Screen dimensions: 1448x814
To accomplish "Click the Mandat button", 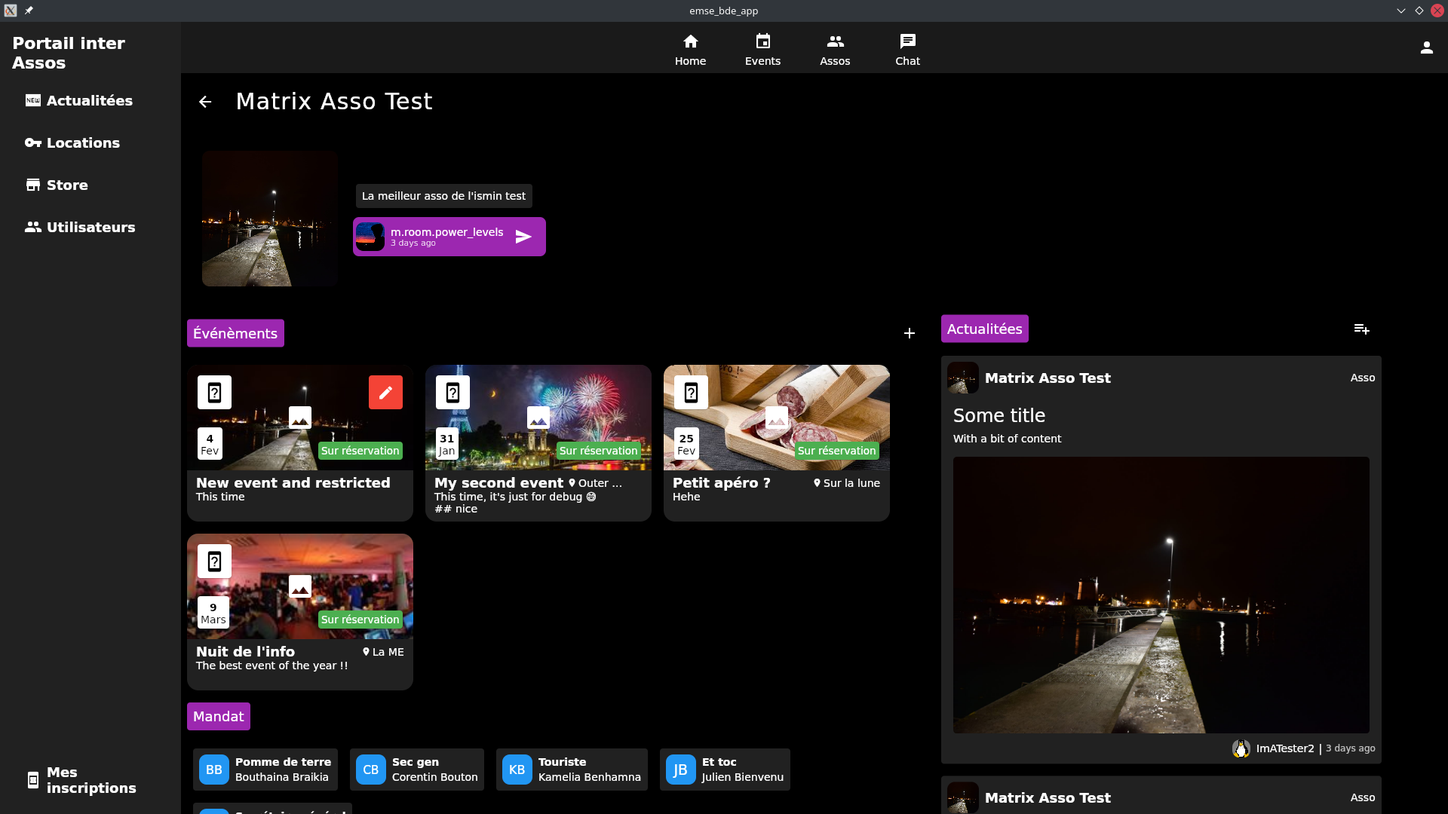I will 218,716.
